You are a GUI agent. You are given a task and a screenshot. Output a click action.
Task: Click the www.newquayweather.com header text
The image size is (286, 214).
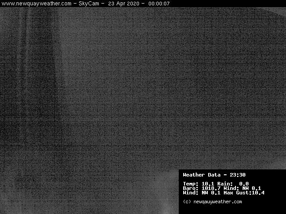pos(37,4)
